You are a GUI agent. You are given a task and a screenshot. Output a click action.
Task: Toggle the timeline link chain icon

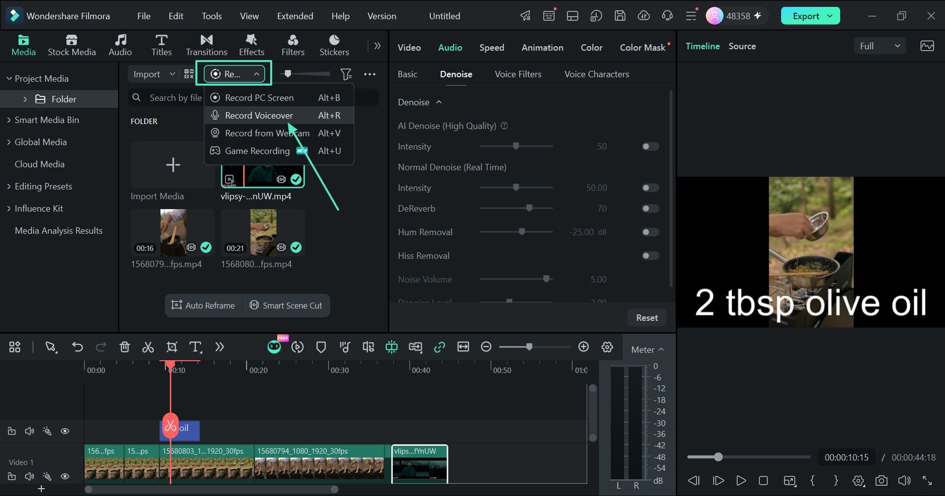pos(439,347)
